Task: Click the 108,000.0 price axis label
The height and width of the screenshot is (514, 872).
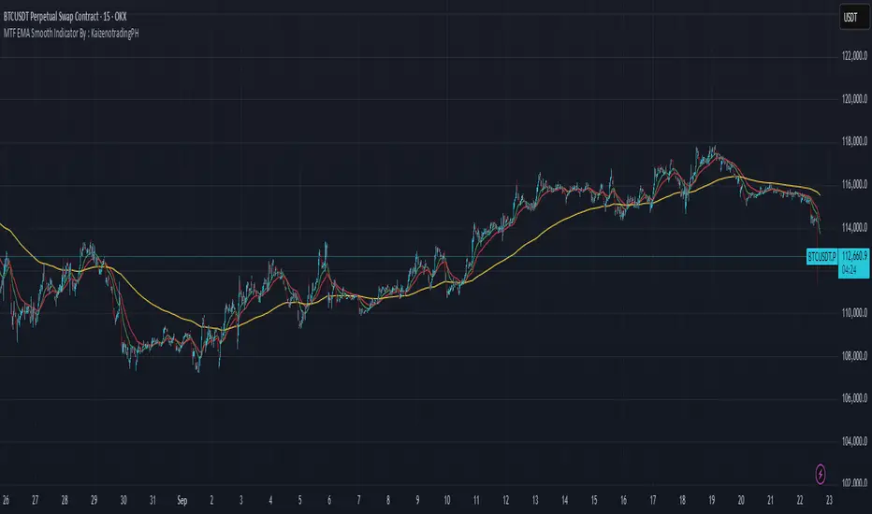Action: (854, 356)
